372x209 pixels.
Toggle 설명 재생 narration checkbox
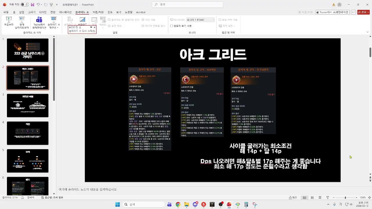109,26
